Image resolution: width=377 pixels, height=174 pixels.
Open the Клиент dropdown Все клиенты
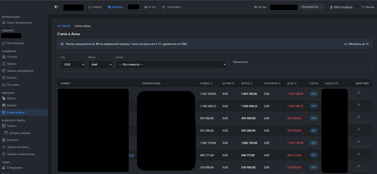coord(171,64)
